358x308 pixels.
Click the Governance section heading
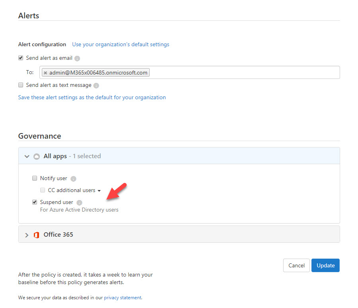pos(39,136)
